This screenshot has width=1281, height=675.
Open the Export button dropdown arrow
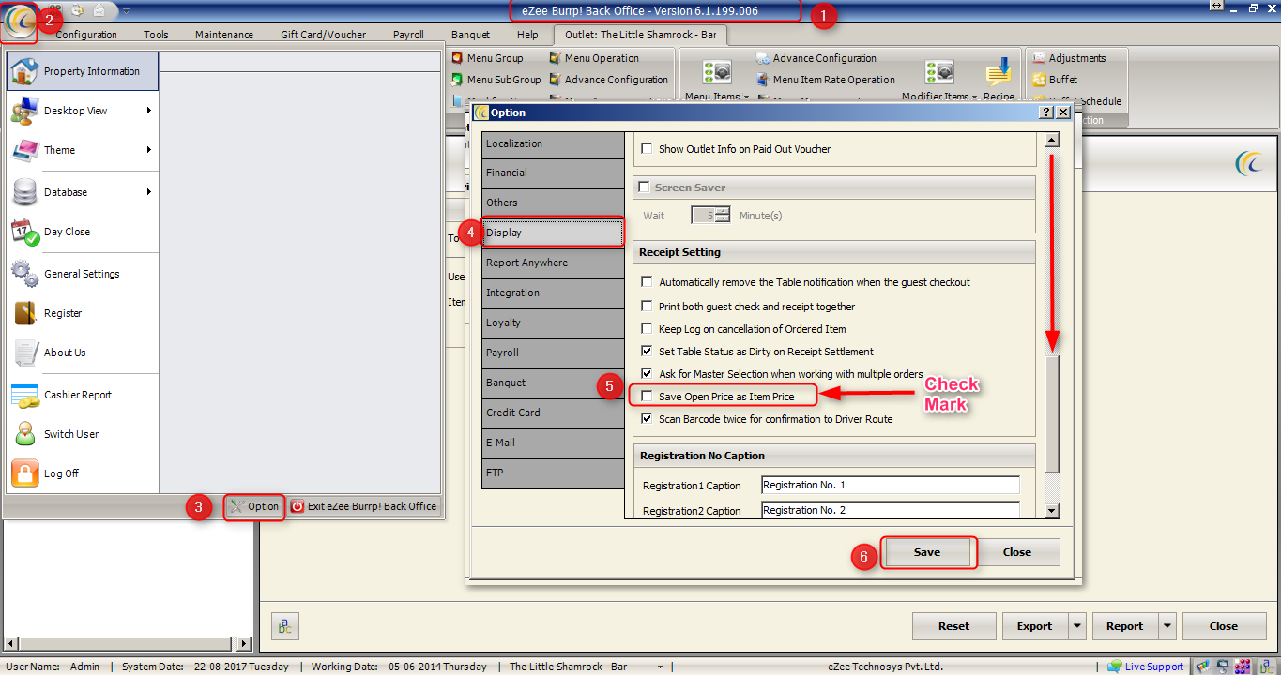pyautogui.click(x=1076, y=626)
